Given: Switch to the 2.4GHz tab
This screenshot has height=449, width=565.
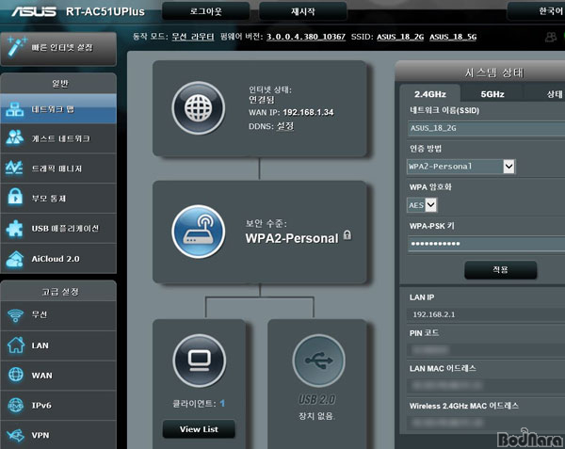Looking at the screenshot, I should click(x=430, y=94).
